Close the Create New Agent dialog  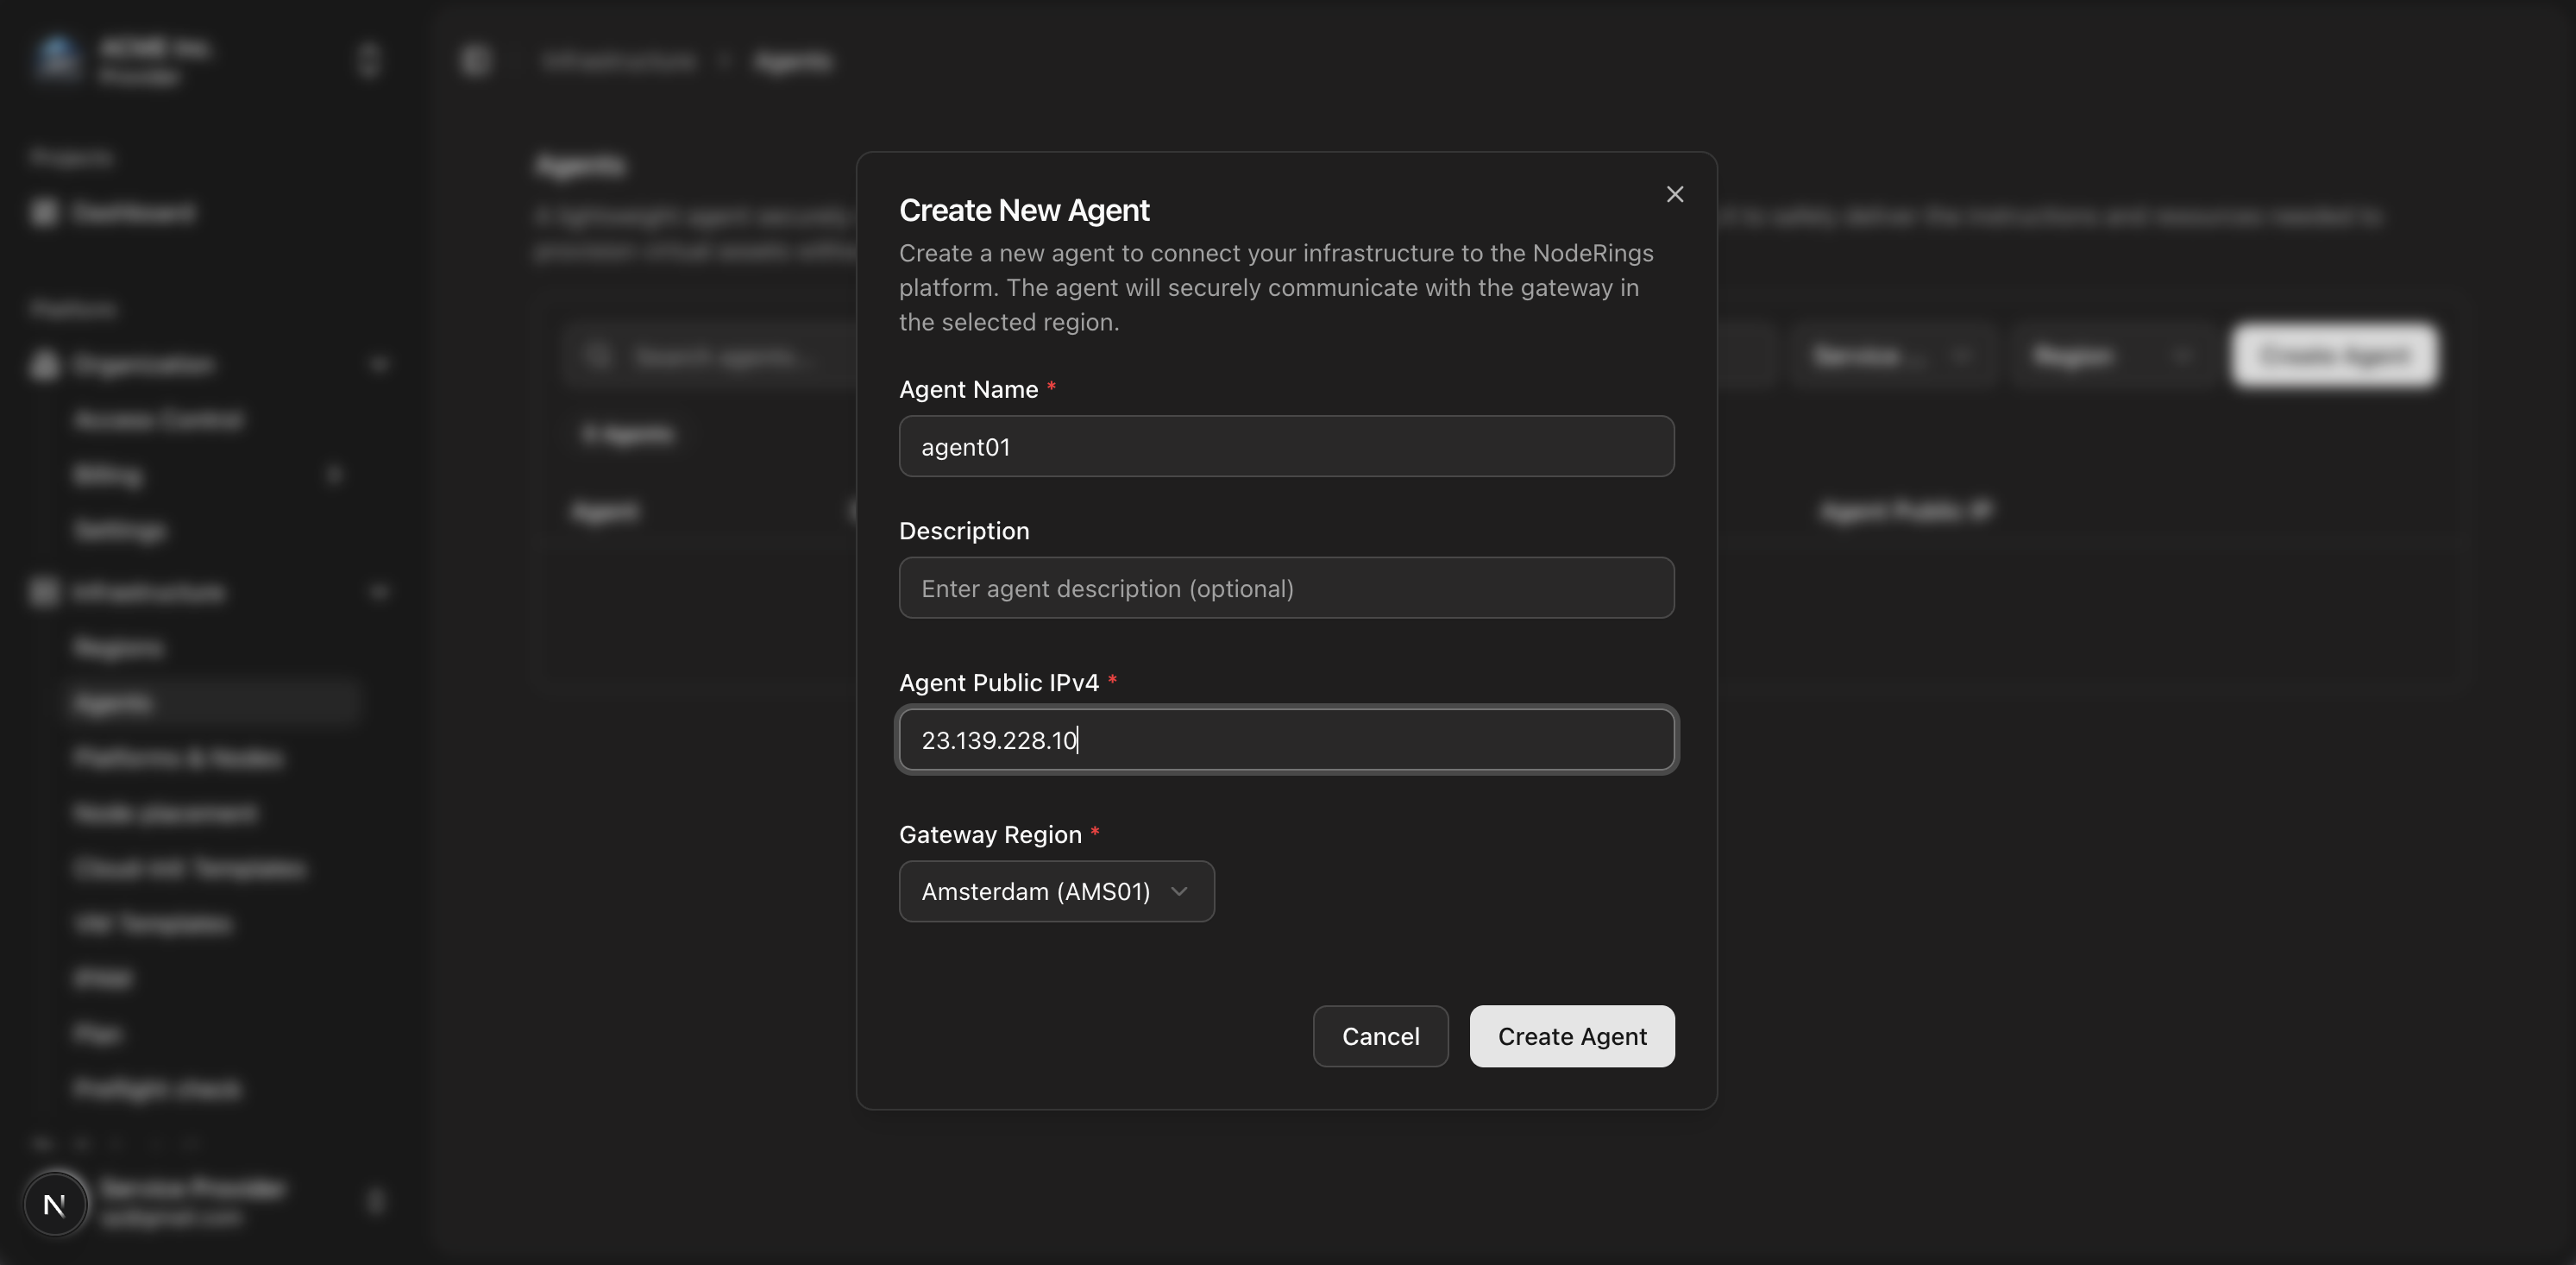tap(1675, 194)
